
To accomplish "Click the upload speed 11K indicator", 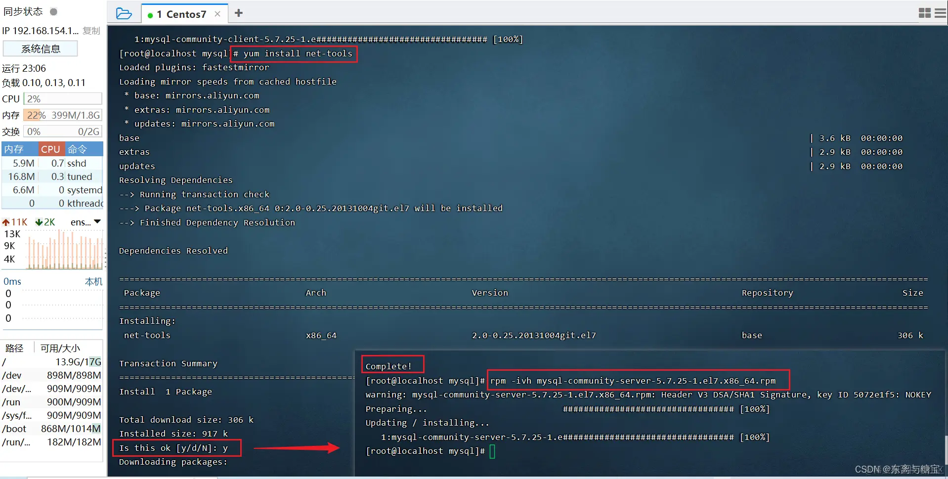I will [15, 222].
